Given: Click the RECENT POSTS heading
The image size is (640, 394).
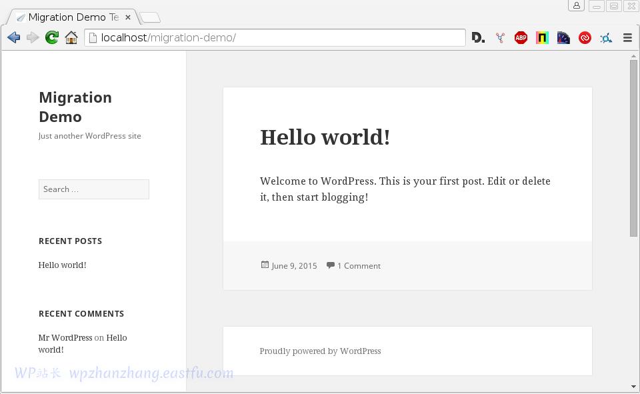Looking at the screenshot, I should (x=70, y=241).
